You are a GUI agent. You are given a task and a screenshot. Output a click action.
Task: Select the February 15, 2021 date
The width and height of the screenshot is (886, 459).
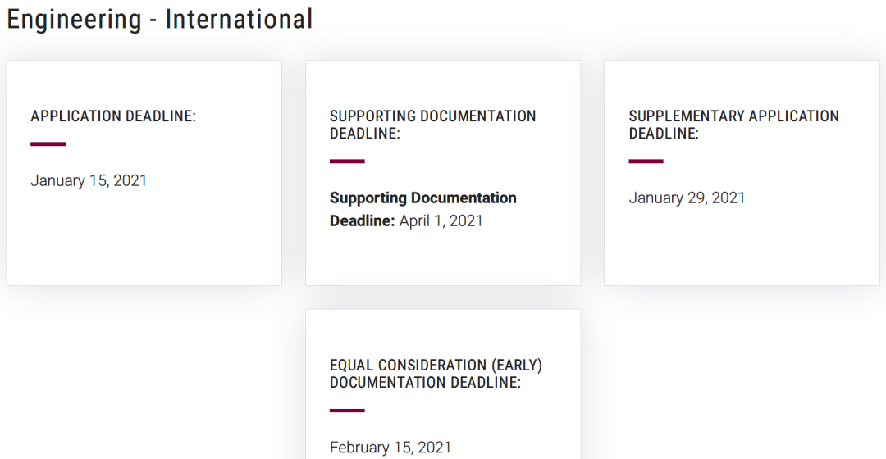[390, 448]
